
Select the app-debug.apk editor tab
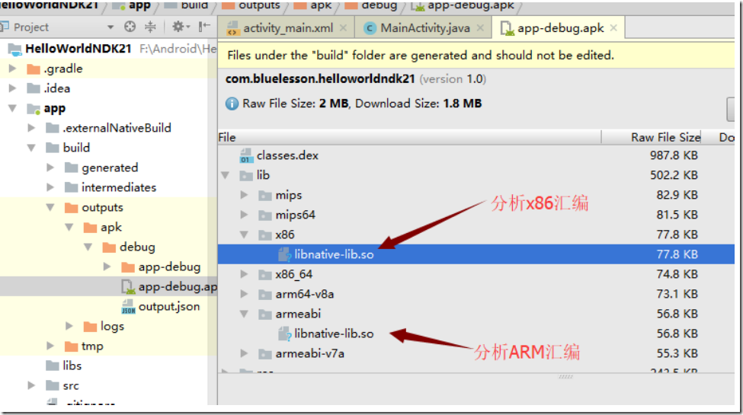click(560, 28)
